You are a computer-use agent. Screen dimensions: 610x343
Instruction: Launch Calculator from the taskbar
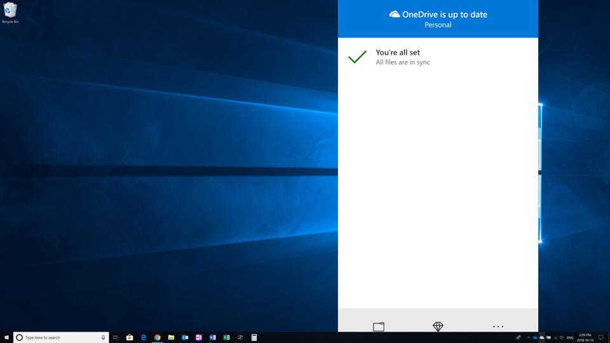(254, 337)
